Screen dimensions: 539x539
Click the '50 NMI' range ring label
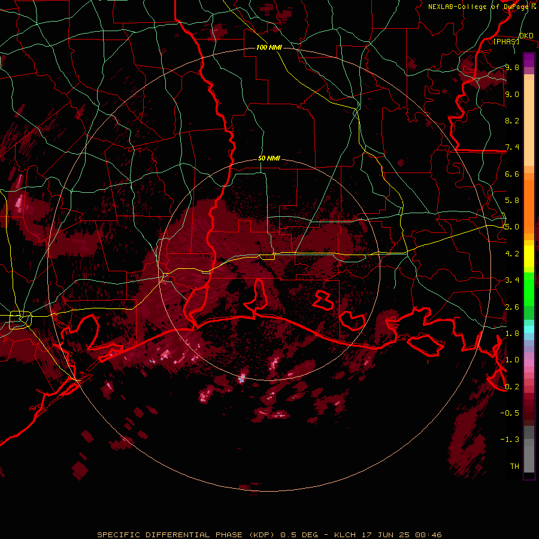[269, 158]
